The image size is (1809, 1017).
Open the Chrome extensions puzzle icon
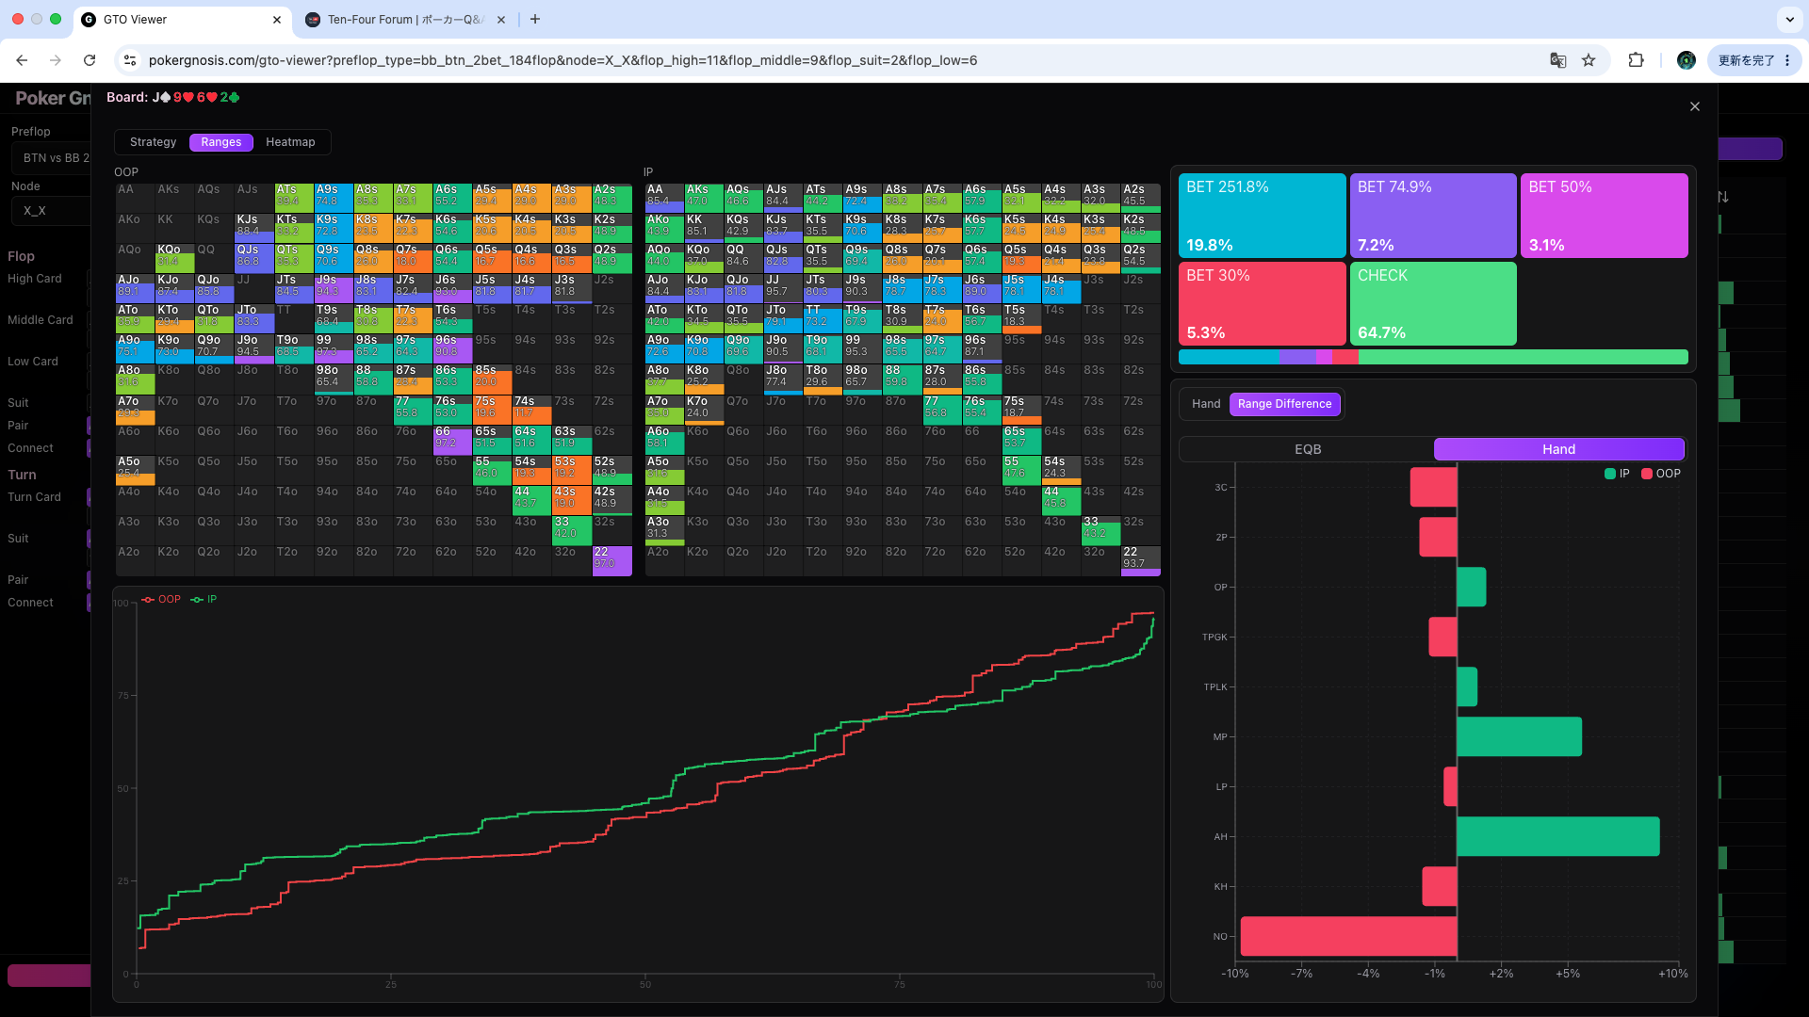[1636, 60]
